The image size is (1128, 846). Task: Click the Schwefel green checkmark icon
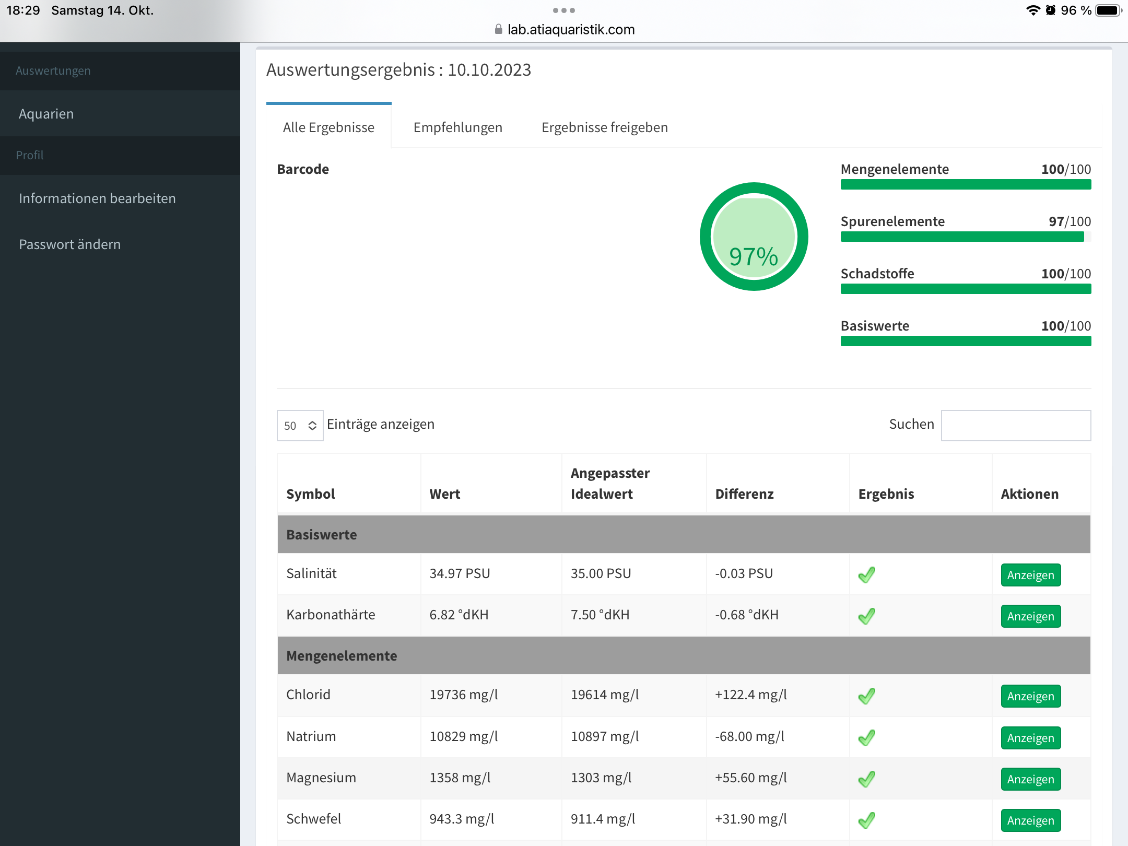pyautogui.click(x=867, y=820)
